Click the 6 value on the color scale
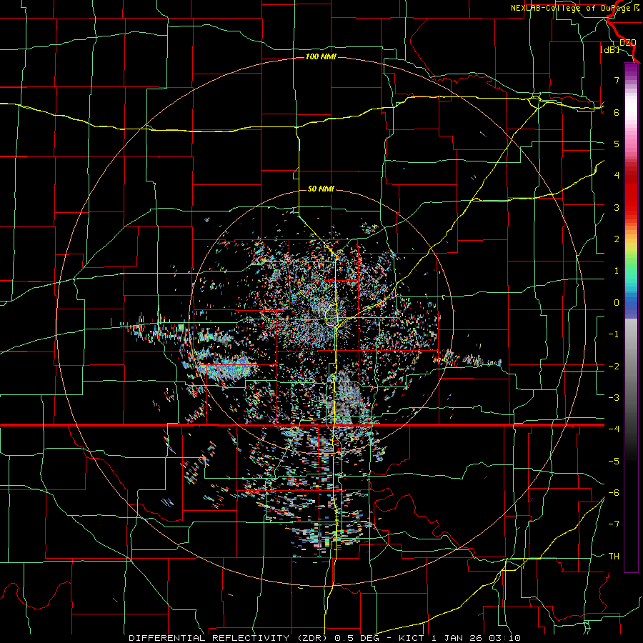The image size is (643, 643). pyautogui.click(x=617, y=112)
